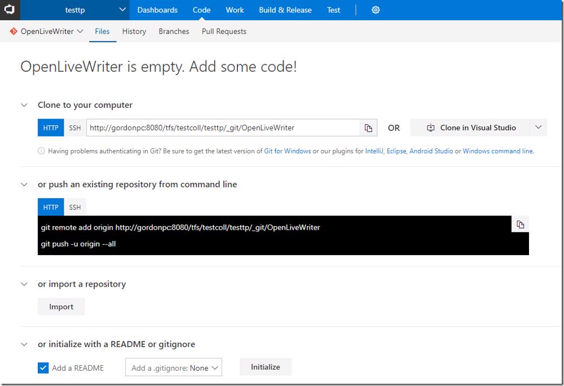564x386 pixels.
Task: Copy the git push commands
Action: coord(520,225)
